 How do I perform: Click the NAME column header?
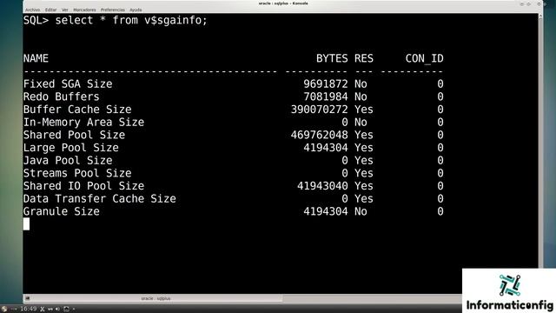[x=36, y=58]
